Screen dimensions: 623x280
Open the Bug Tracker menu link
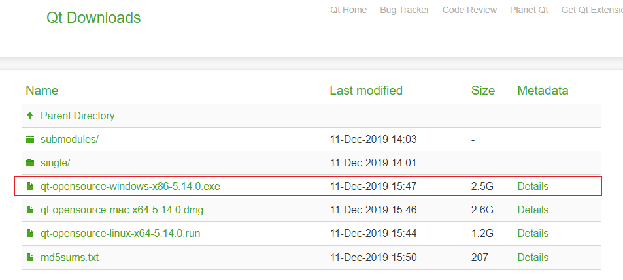(405, 10)
